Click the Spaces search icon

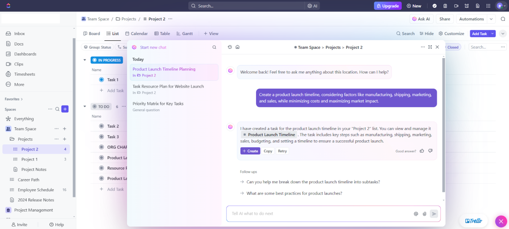coord(57,109)
